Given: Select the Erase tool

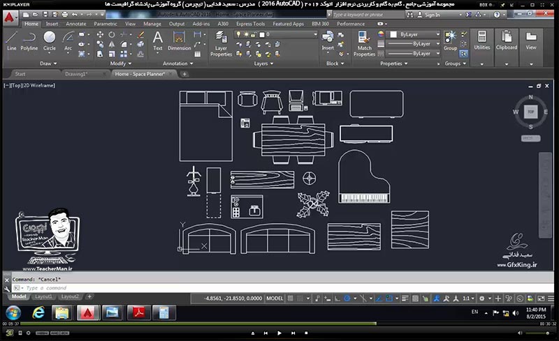Looking at the screenshot, I should (x=140, y=35).
